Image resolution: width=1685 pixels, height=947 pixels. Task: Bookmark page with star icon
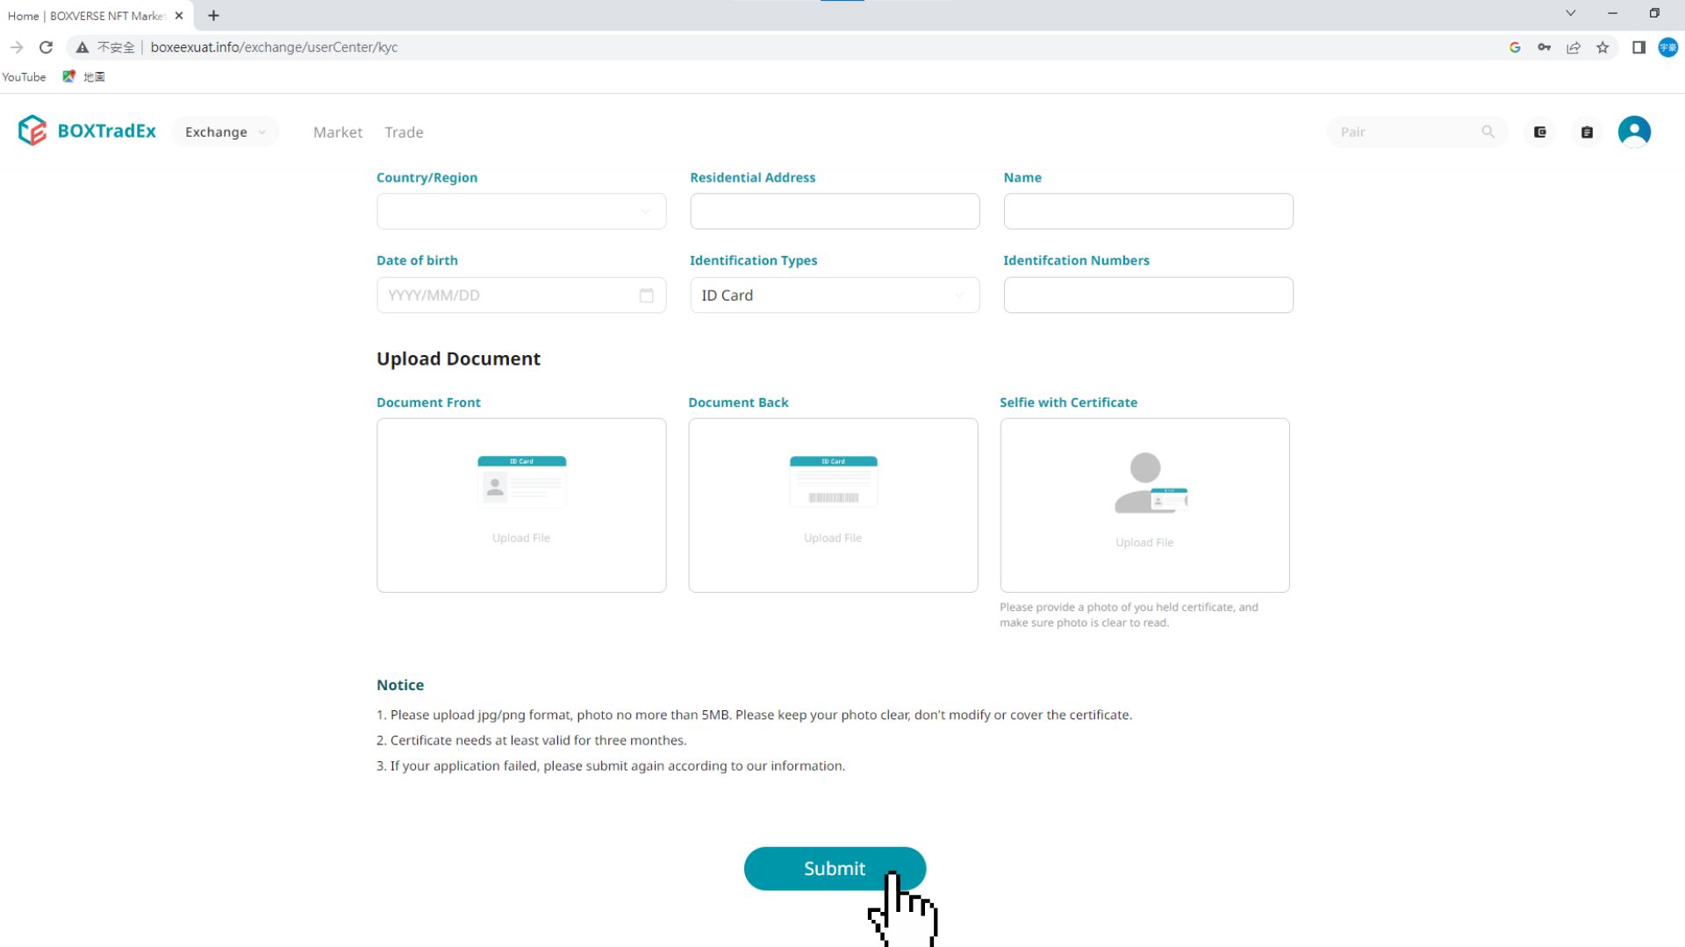[x=1603, y=47]
